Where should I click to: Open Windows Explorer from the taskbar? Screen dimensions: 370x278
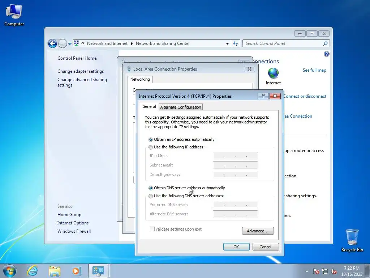[55, 271]
